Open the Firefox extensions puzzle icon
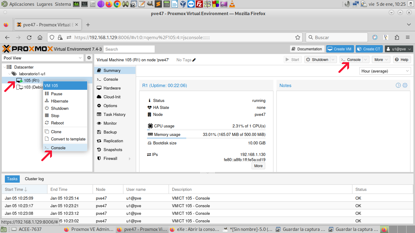The image size is (415, 233). coord(397,38)
